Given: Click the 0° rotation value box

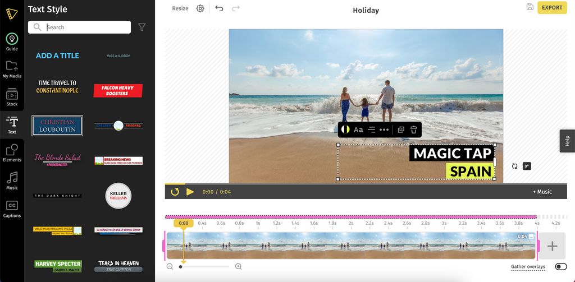Looking at the screenshot, I should click(x=527, y=167).
